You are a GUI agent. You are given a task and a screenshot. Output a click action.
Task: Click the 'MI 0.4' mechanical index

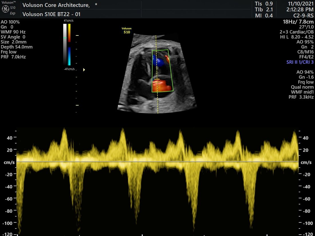(264, 15)
